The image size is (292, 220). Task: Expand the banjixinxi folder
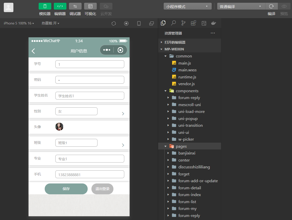point(190,153)
